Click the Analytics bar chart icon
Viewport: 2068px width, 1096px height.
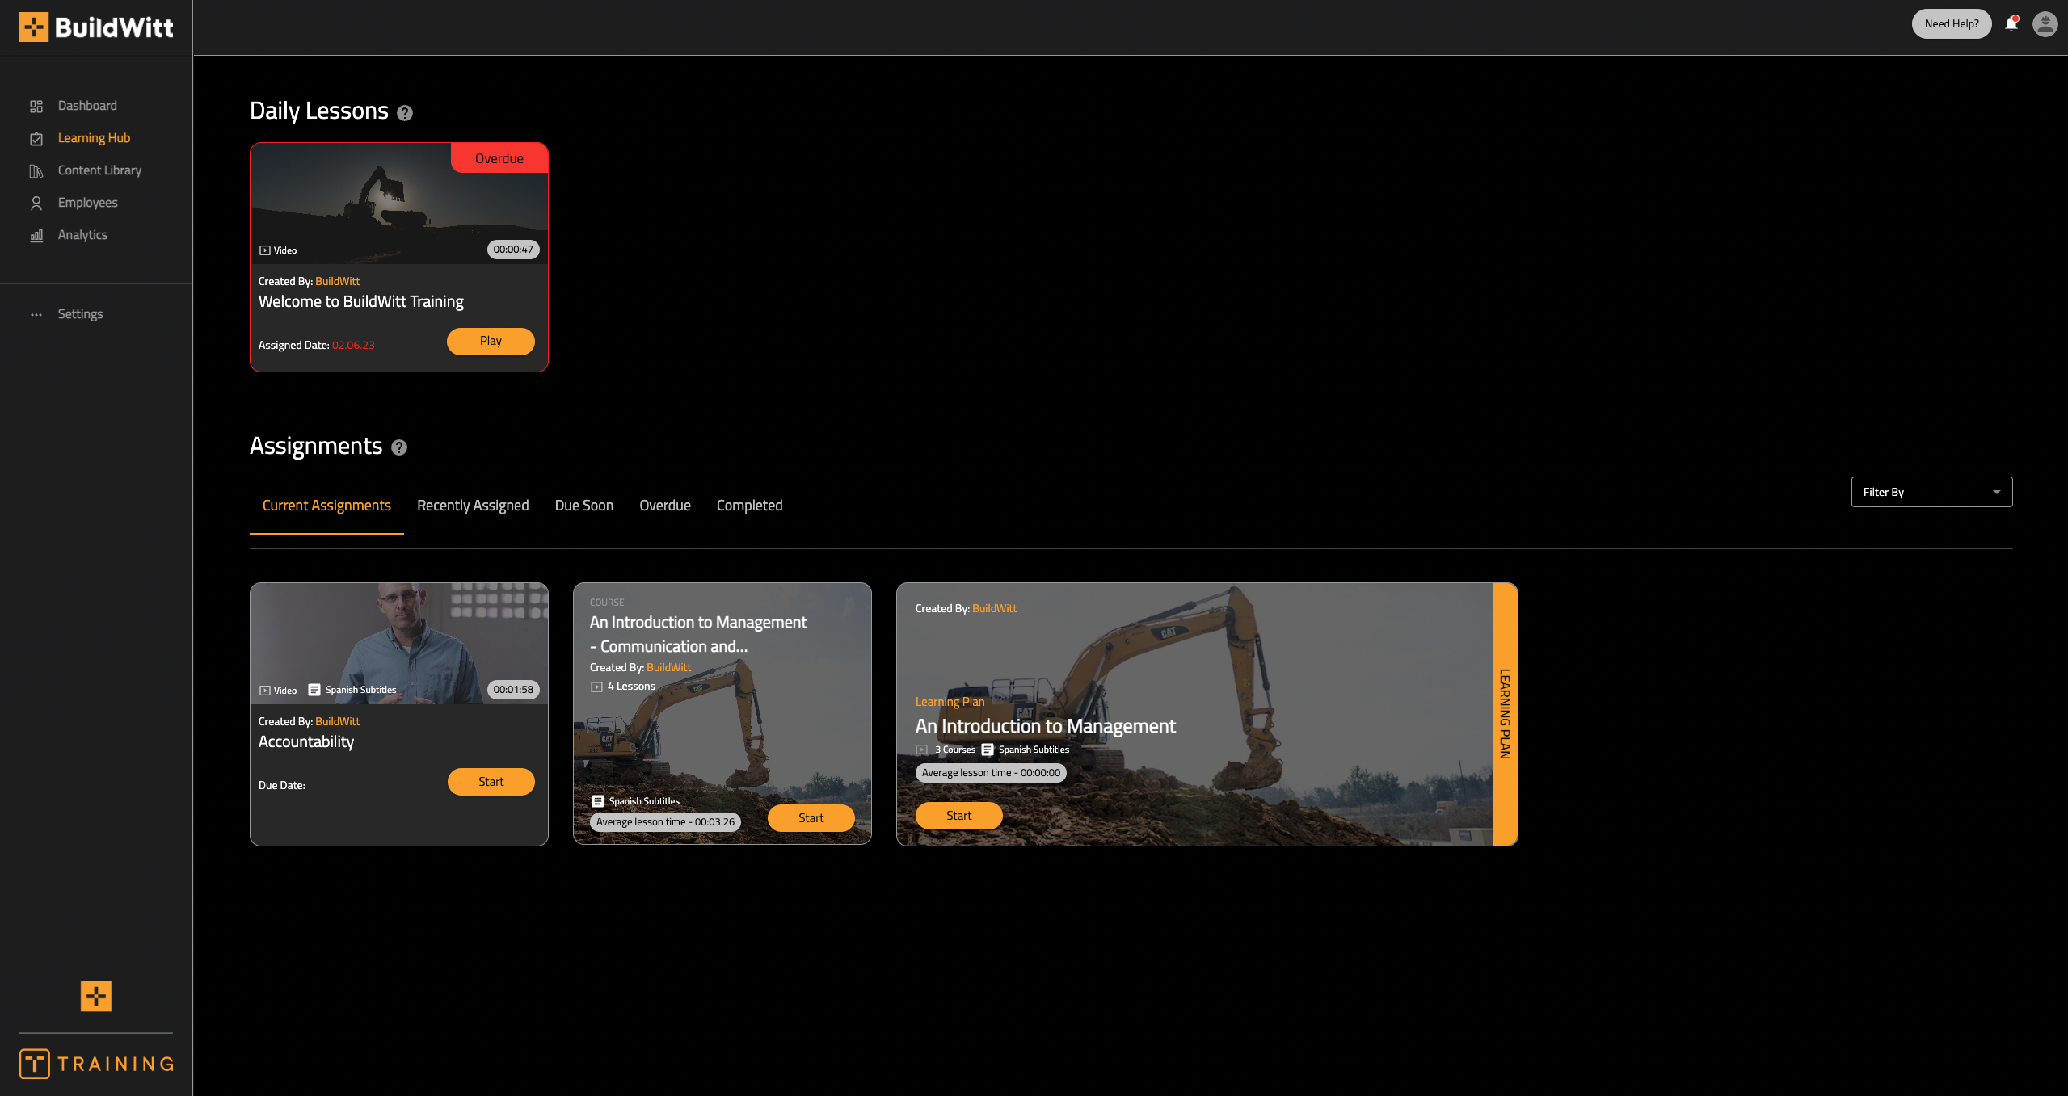point(36,236)
